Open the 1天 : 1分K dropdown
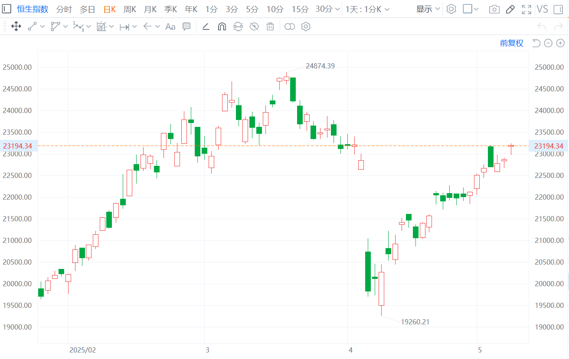The image size is (569, 359). pos(367,9)
